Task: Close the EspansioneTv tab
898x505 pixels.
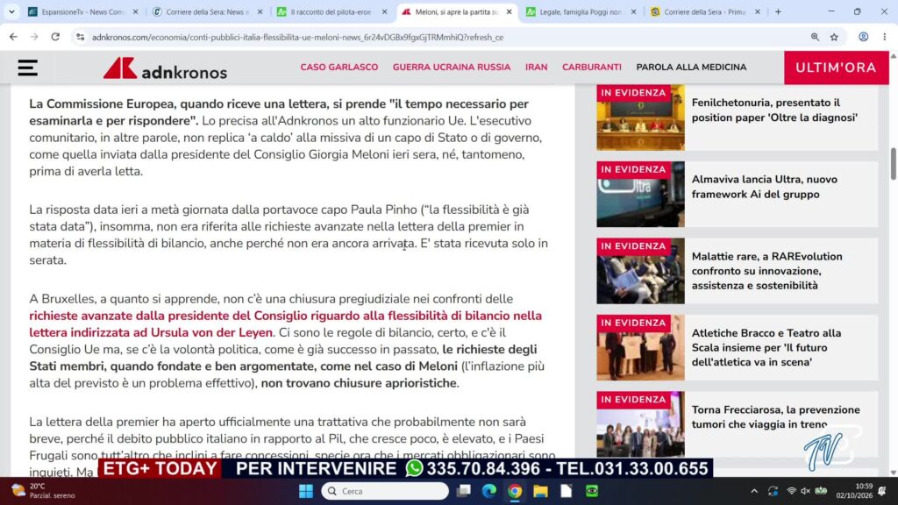Action: click(135, 11)
